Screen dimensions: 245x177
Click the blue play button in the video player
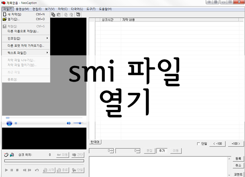(x=9, y=123)
